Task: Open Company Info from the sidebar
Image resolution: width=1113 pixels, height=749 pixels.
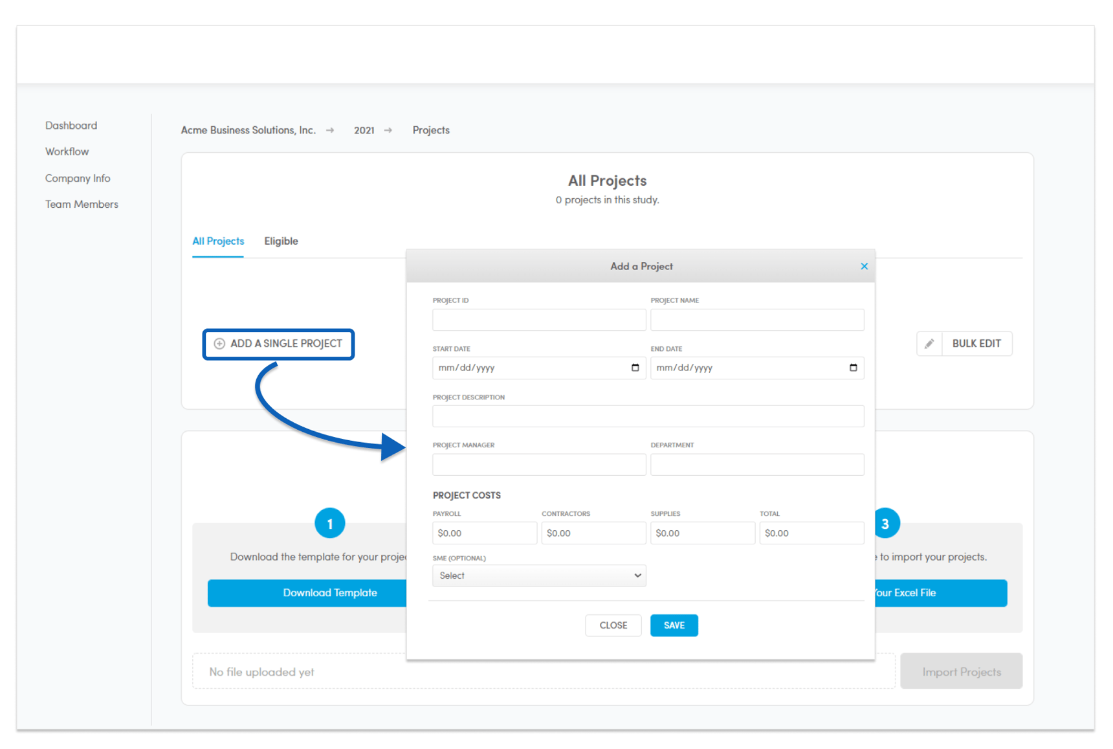Action: (x=78, y=178)
